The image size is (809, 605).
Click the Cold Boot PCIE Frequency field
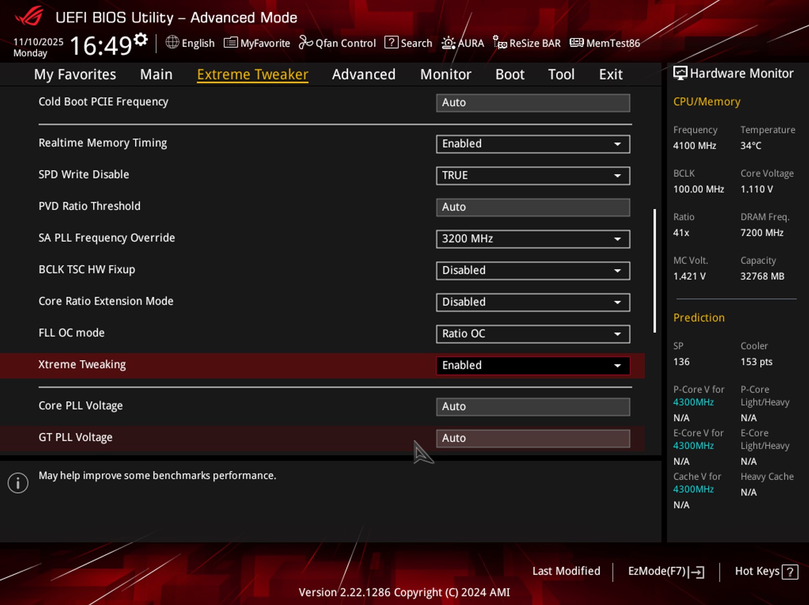pos(533,102)
